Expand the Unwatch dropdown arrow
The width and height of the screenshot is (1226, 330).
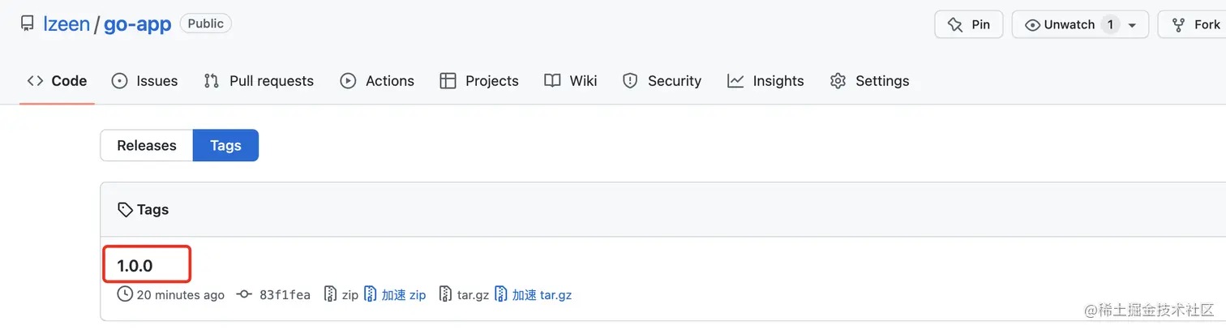click(1132, 25)
